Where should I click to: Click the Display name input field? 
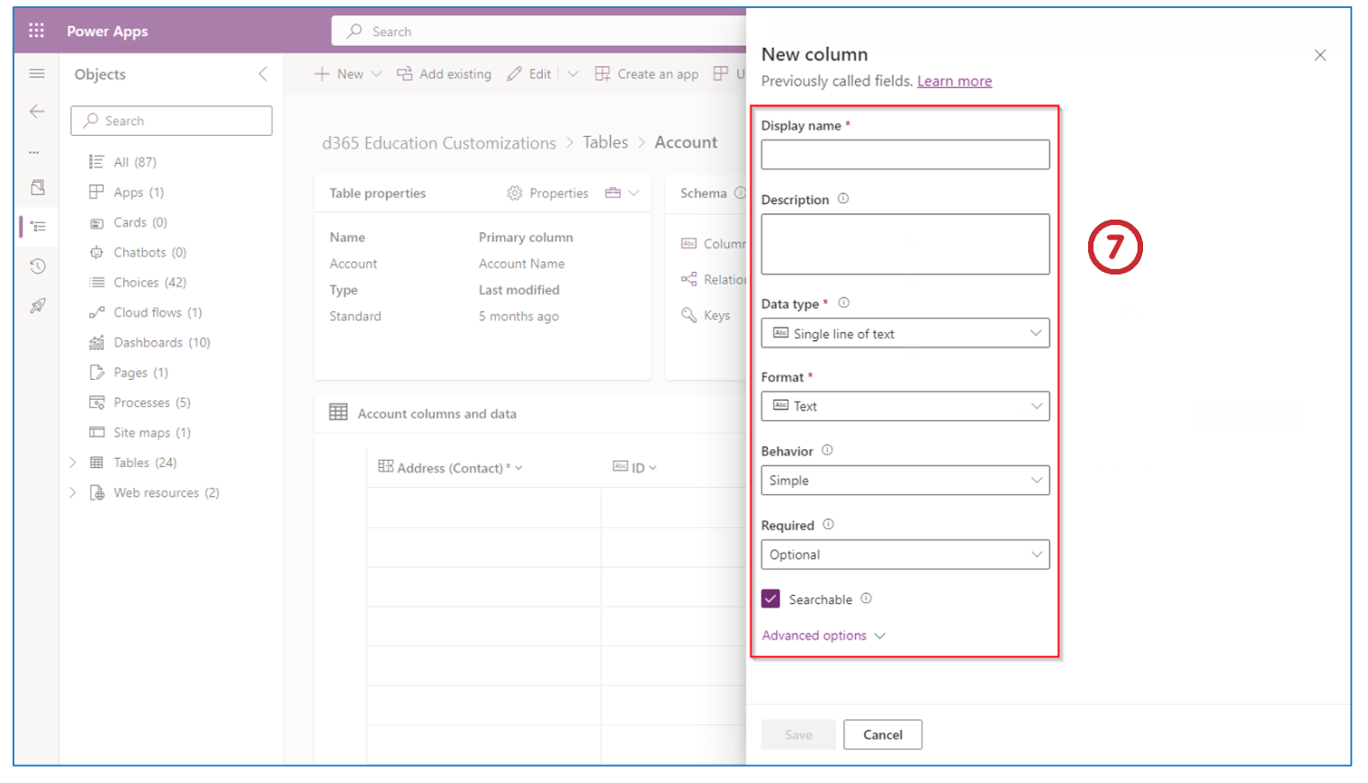904,155
